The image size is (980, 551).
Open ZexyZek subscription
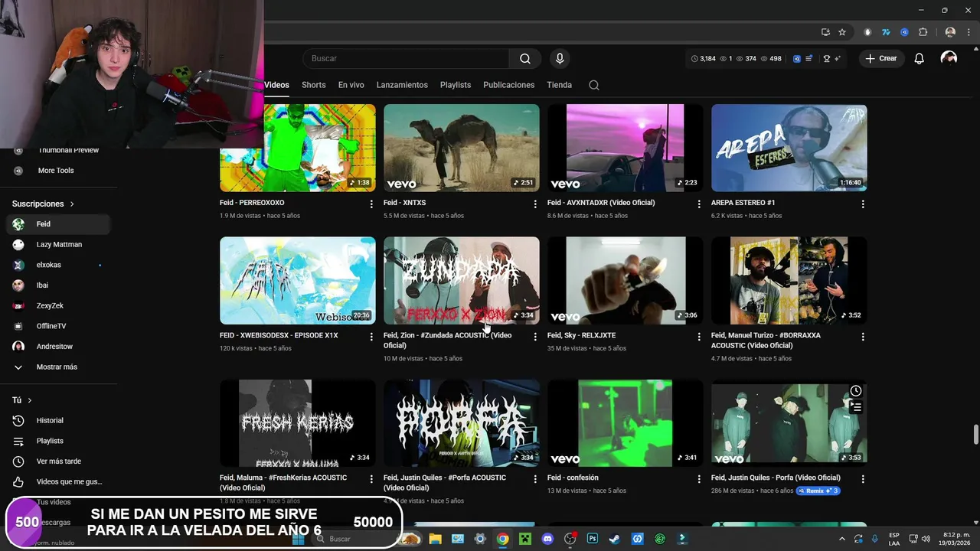[58, 306]
